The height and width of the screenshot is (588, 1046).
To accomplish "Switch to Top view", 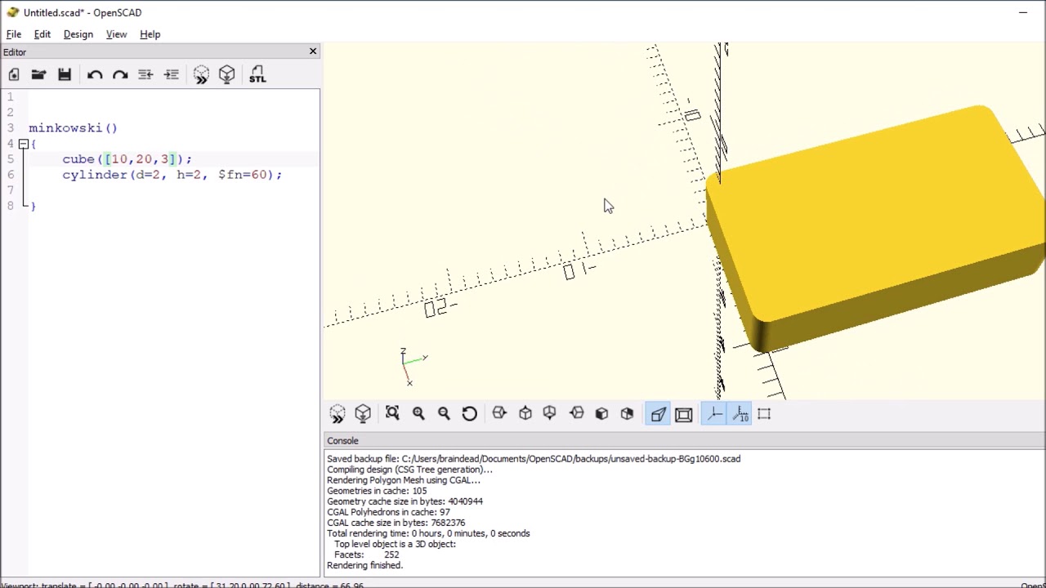I will (x=525, y=414).
